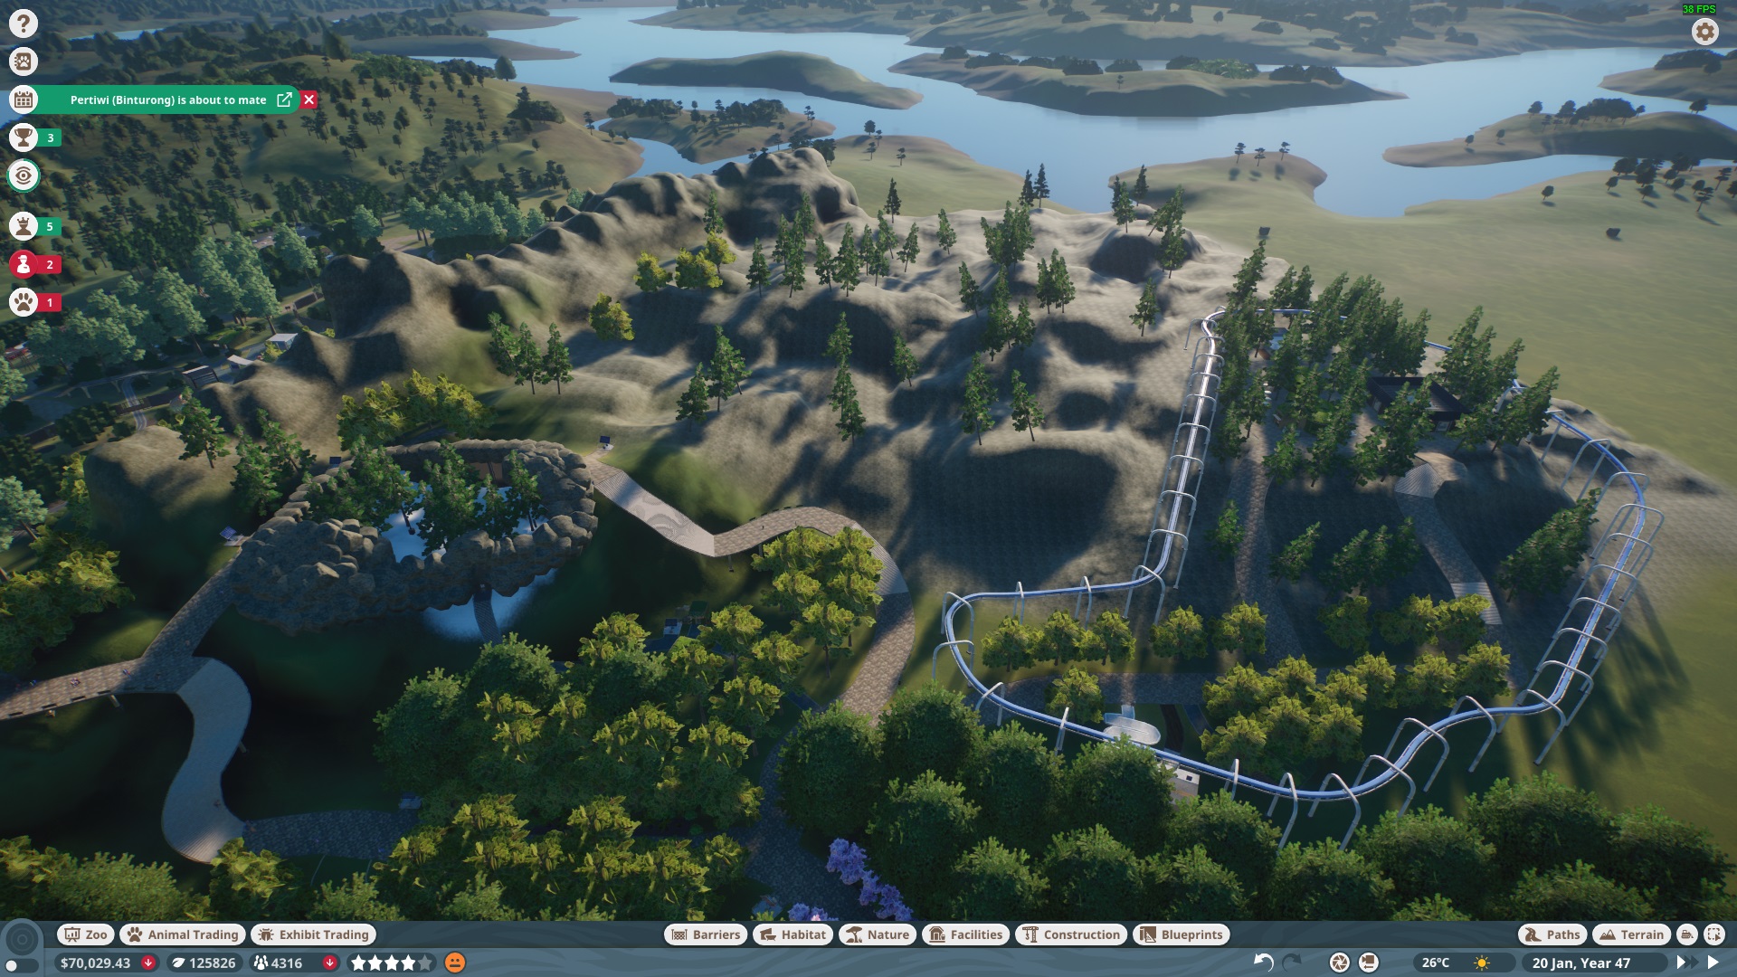Open the help question mark icon

click(24, 24)
